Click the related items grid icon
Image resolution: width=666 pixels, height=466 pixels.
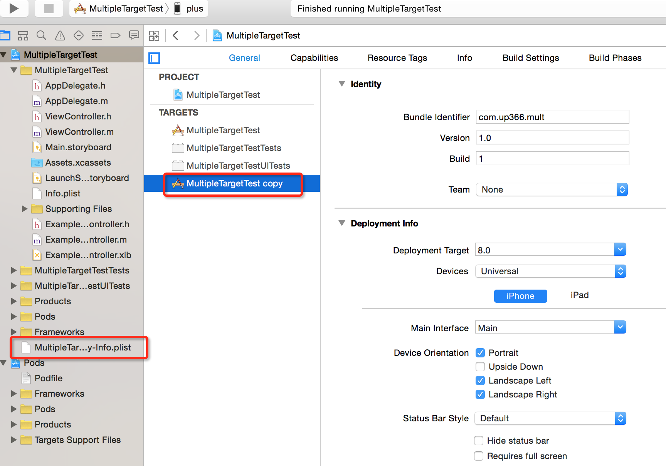[x=154, y=36]
